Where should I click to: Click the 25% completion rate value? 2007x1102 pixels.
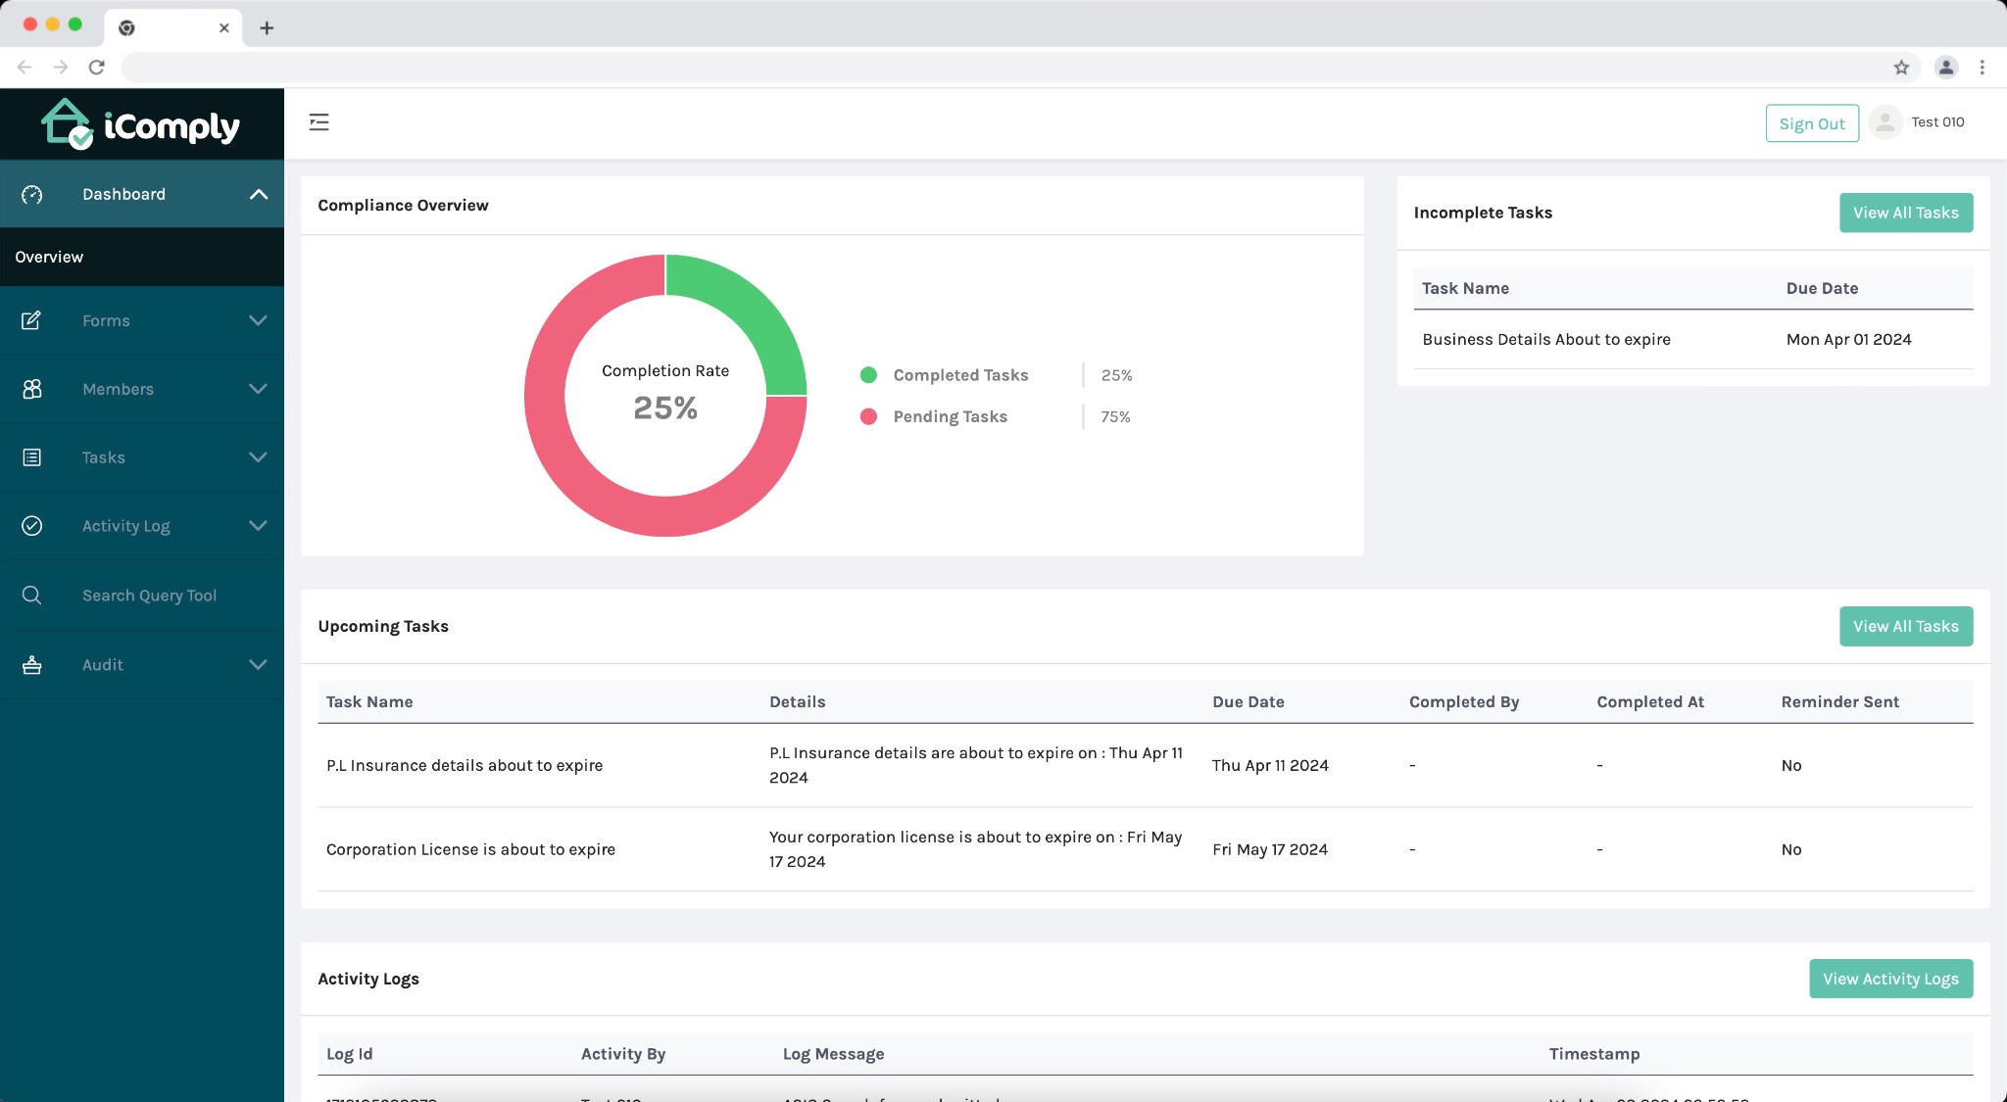(x=665, y=407)
